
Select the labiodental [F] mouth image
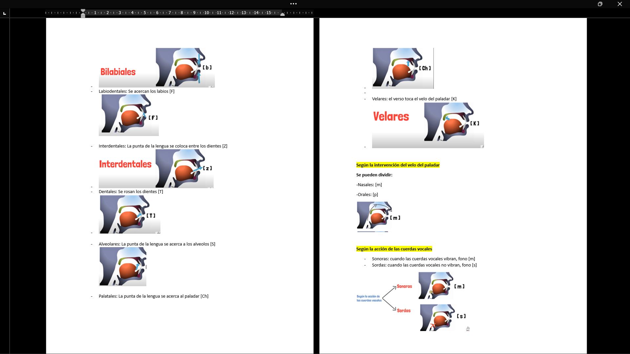[x=129, y=115]
